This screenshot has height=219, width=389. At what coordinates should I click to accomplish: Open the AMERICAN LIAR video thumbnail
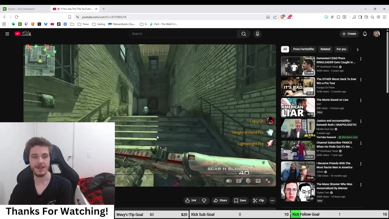point(298,107)
